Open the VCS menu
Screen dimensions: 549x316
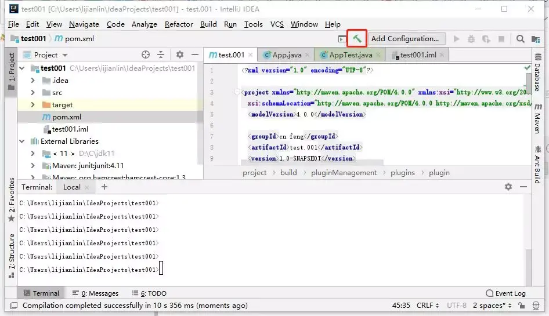point(277,24)
